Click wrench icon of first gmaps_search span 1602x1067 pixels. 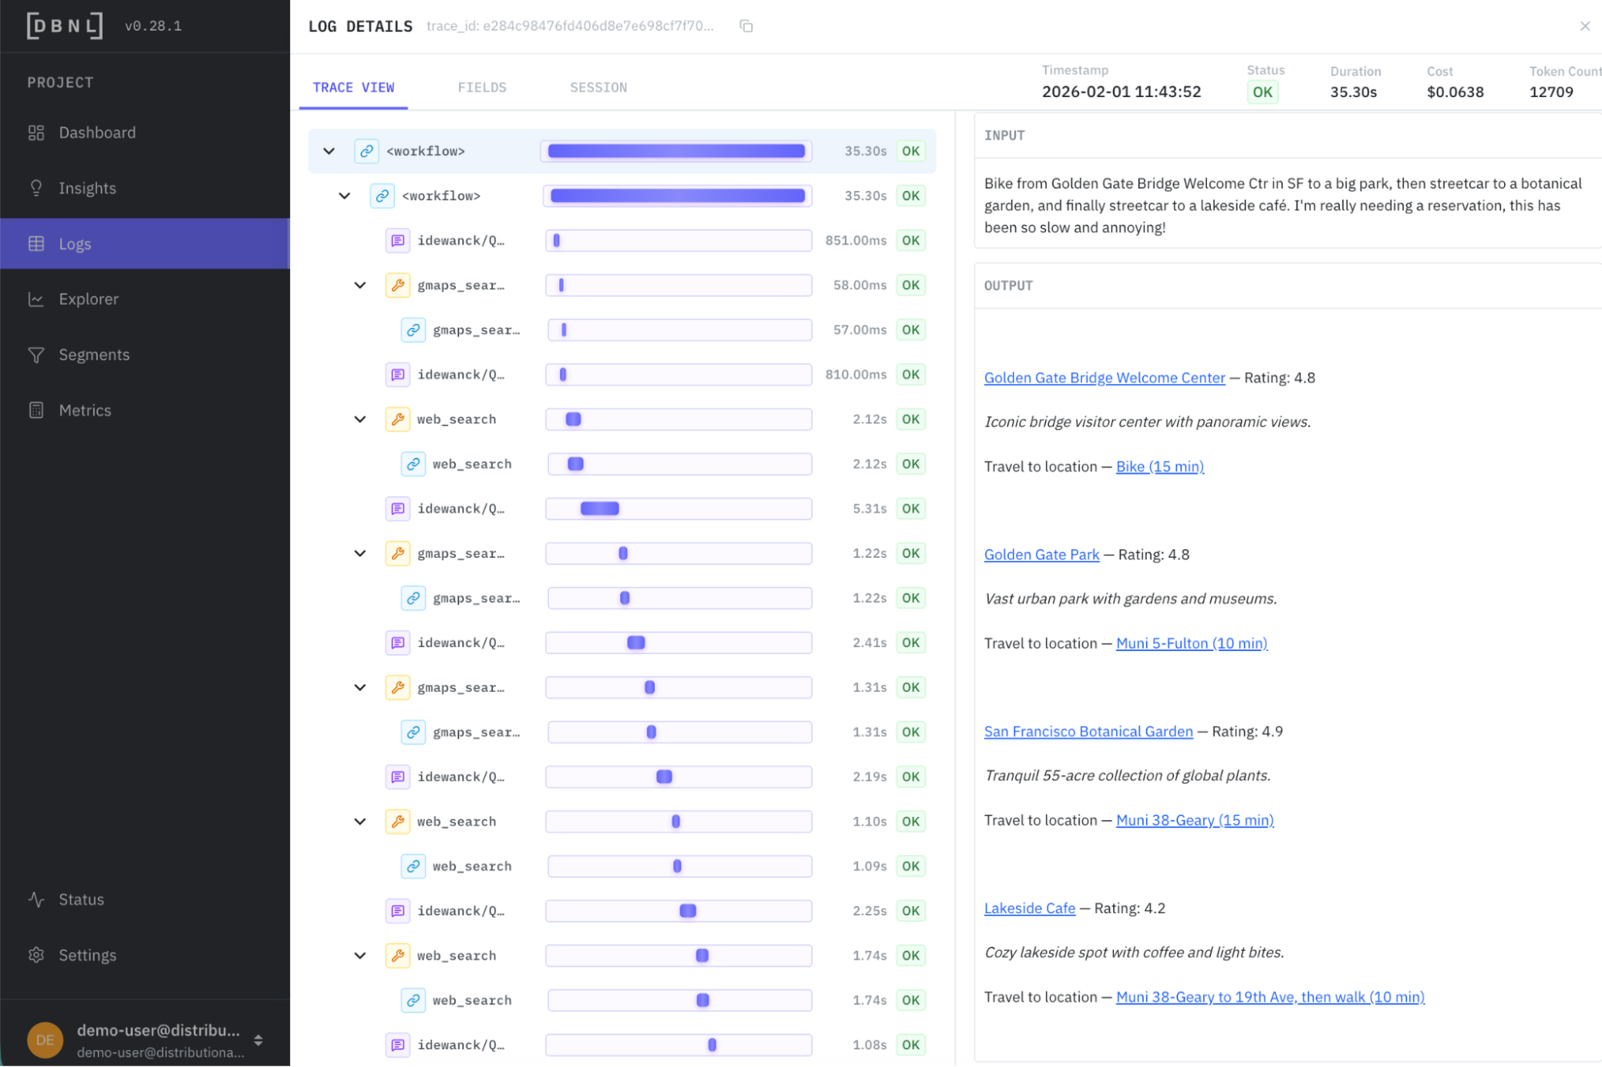click(397, 285)
